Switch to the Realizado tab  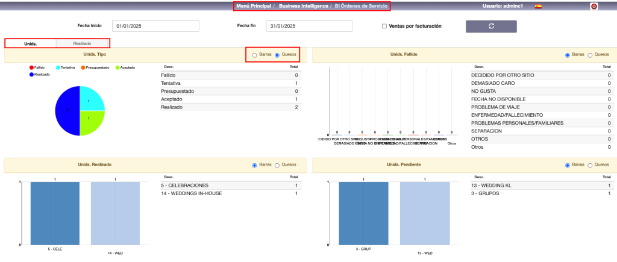(x=83, y=43)
